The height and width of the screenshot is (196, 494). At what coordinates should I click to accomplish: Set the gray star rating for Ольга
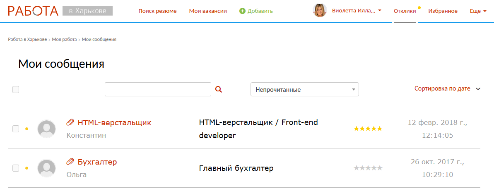point(368,168)
